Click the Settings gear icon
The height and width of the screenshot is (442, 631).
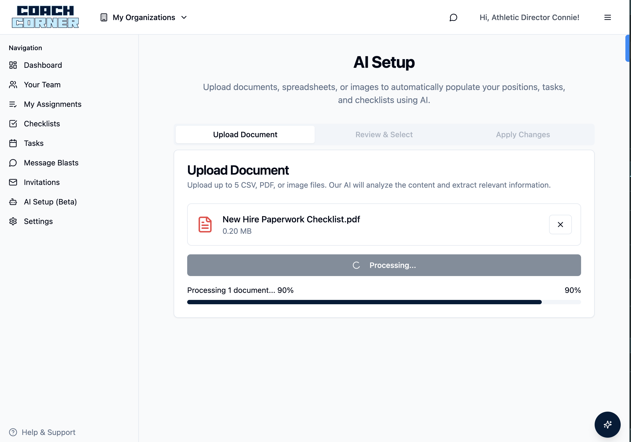[x=13, y=221]
